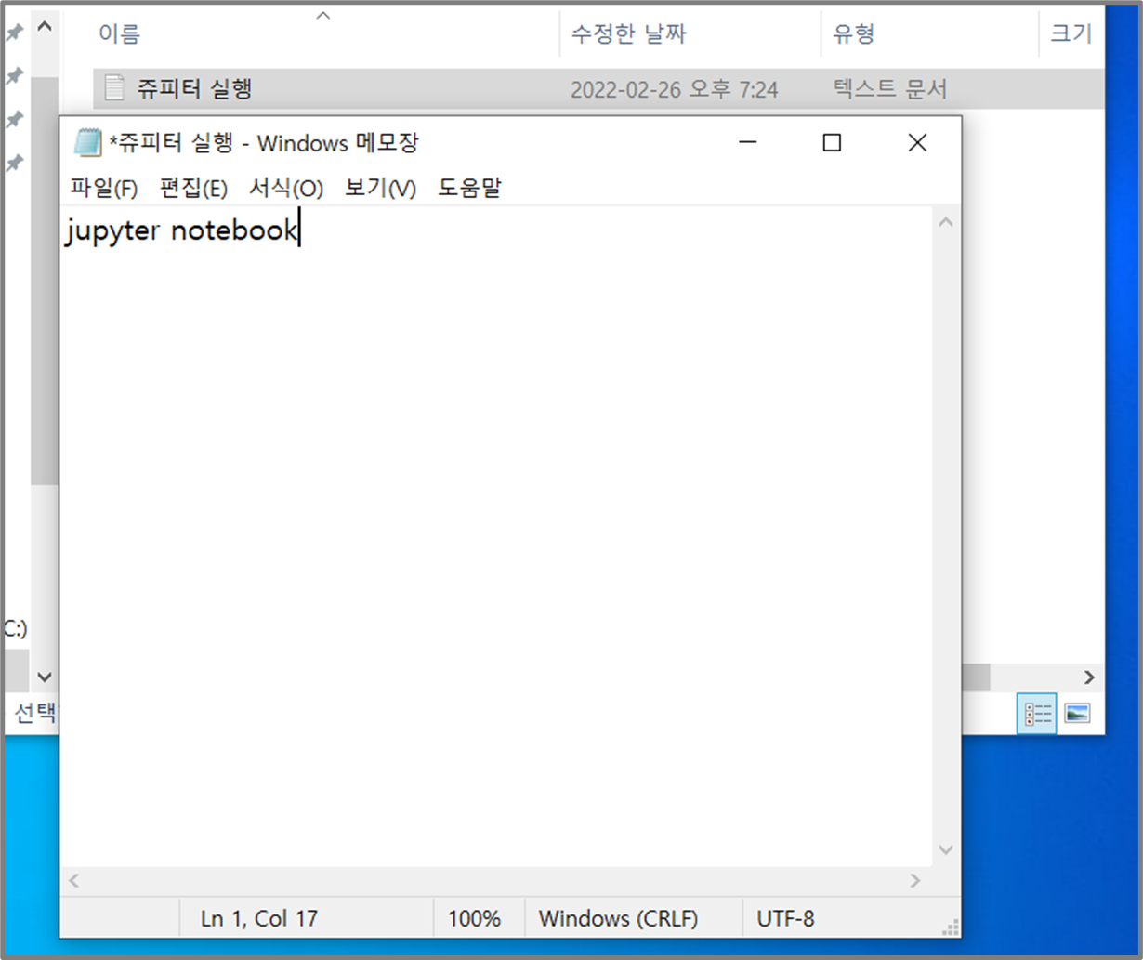The height and width of the screenshot is (960, 1143).
Task: Click the text 'jupyter notebook' in the editor
Action: coord(180,231)
